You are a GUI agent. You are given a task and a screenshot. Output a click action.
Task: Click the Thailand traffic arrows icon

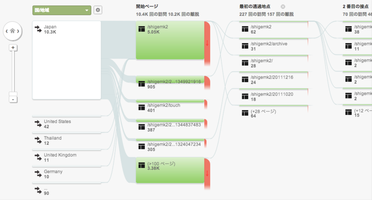pos(38,140)
